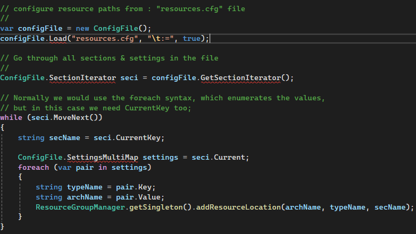
Task: Click the settings variable in the foreach header
Action: 129,168
